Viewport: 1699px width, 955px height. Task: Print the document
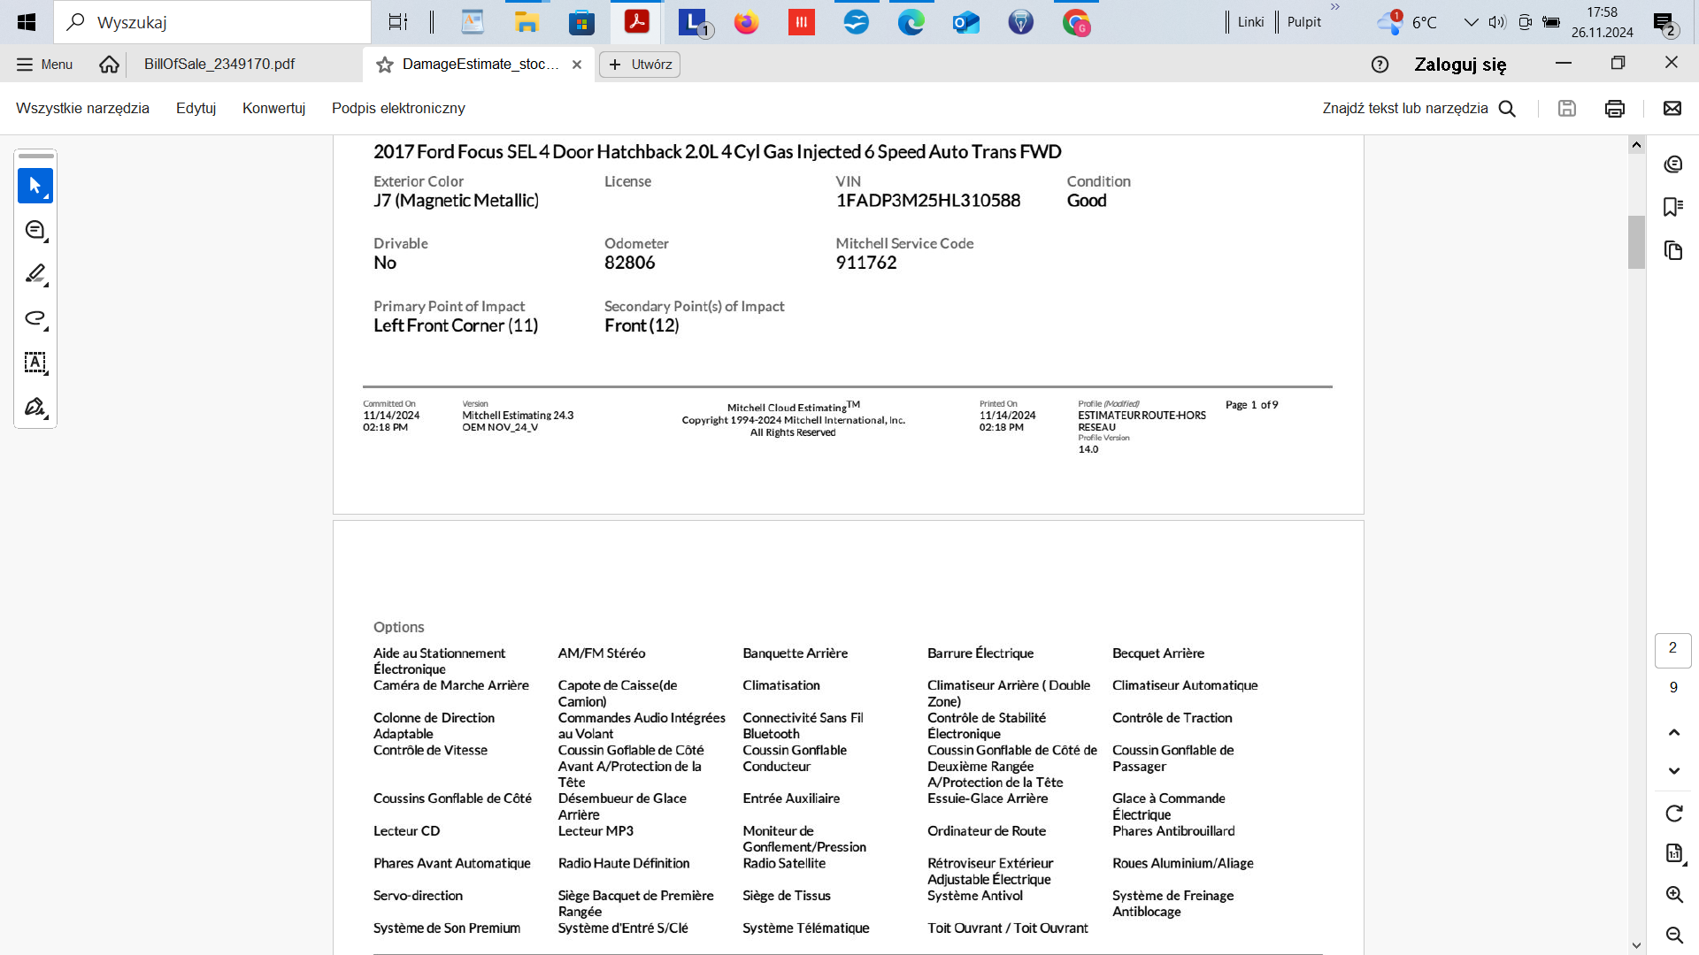pyautogui.click(x=1614, y=109)
